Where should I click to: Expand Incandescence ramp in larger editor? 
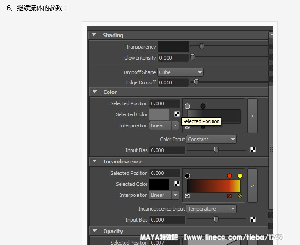(252, 185)
